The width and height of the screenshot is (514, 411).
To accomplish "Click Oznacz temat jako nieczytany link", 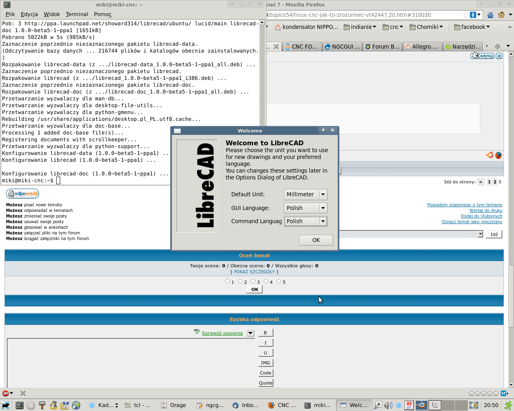I will (x=472, y=222).
